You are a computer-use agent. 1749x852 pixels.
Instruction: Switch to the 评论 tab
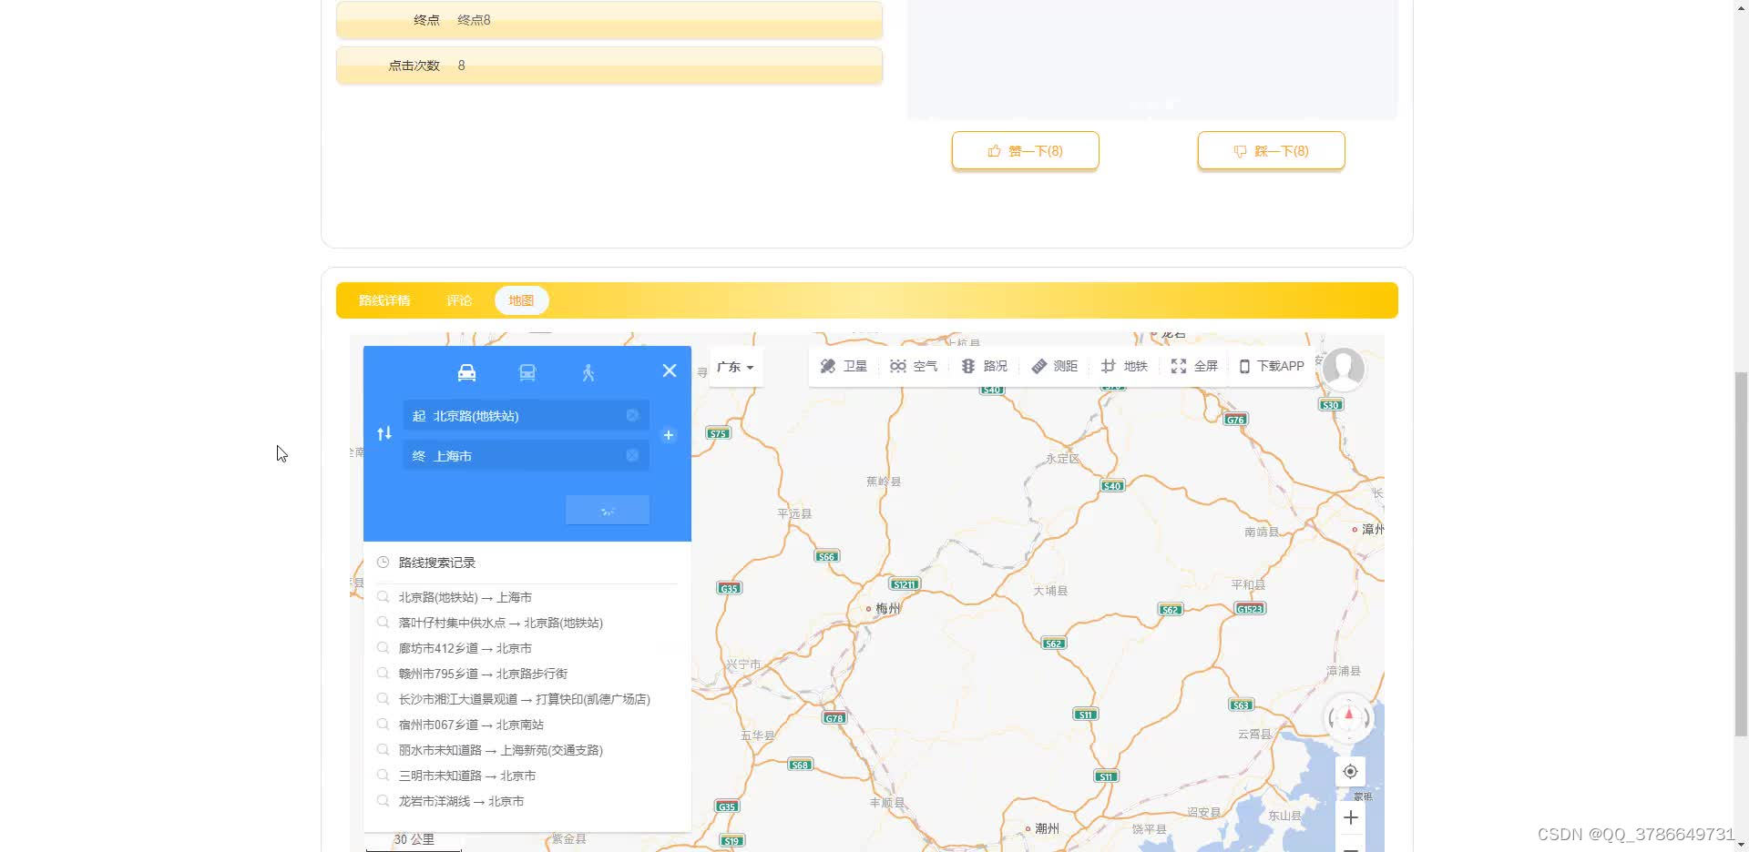459,300
